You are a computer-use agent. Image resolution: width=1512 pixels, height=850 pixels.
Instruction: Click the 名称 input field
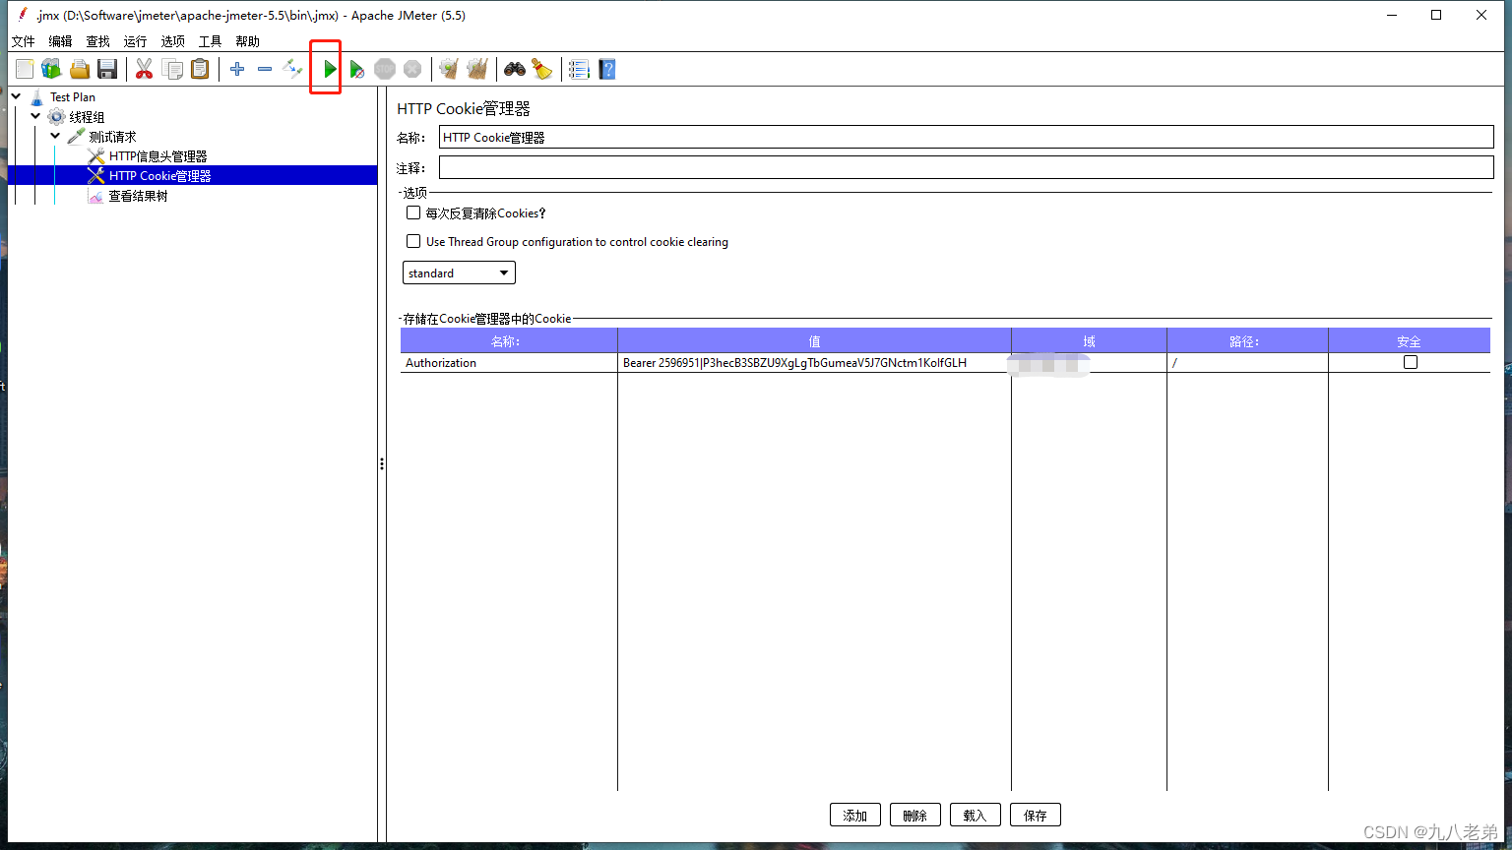[966, 137]
